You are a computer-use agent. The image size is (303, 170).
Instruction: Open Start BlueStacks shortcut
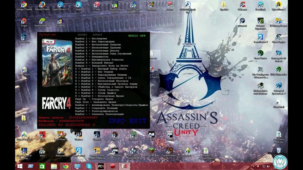pos(42,21)
